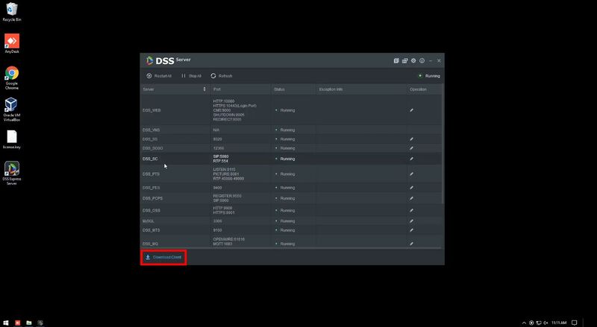The width and height of the screenshot is (597, 327).
Task: Sort the table by the Server column arrows
Action: tap(204, 89)
